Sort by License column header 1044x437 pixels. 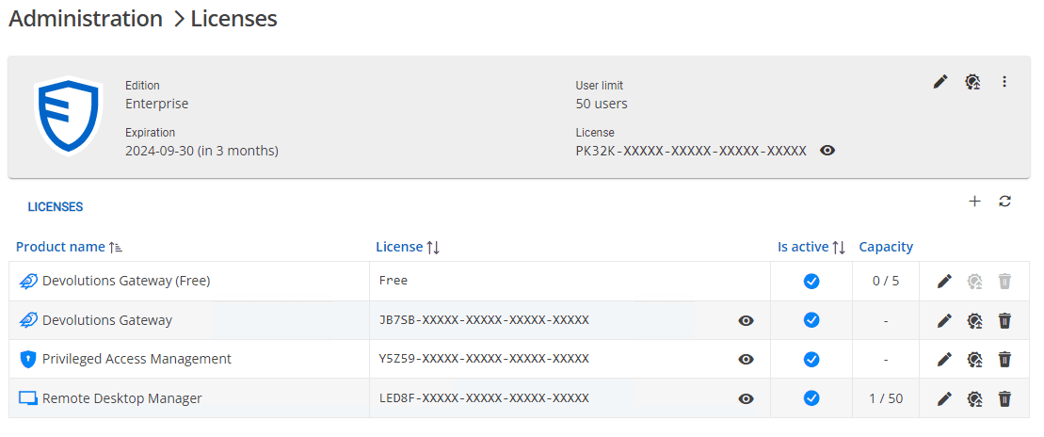tap(408, 247)
